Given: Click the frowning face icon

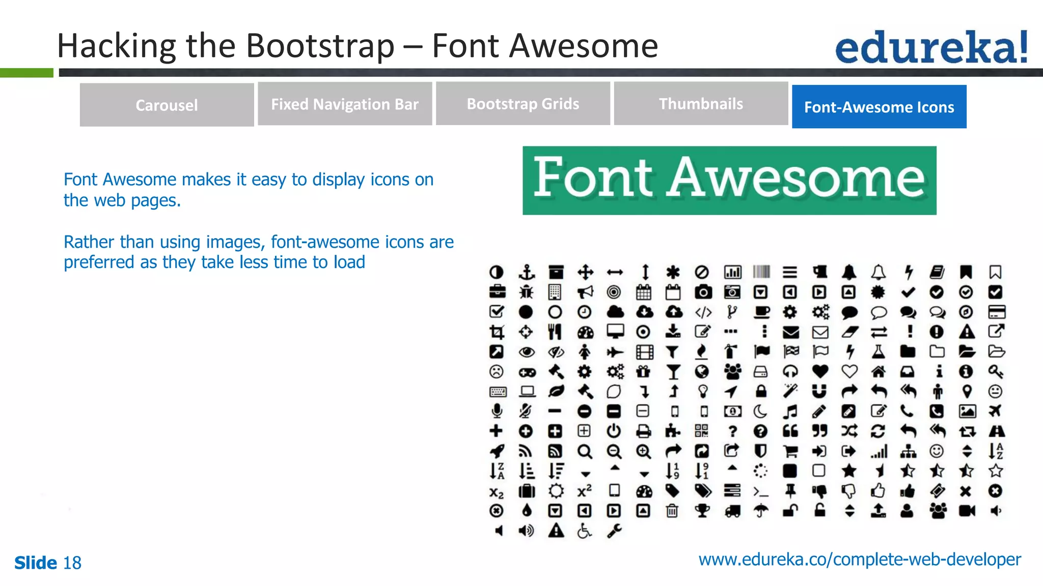Looking at the screenshot, I should (x=496, y=371).
